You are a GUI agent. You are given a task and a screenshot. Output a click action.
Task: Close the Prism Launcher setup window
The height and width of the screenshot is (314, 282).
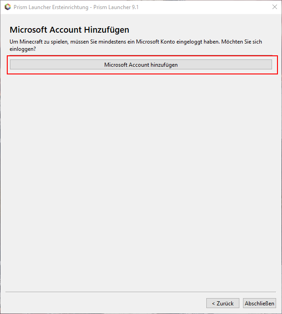[x=274, y=7]
